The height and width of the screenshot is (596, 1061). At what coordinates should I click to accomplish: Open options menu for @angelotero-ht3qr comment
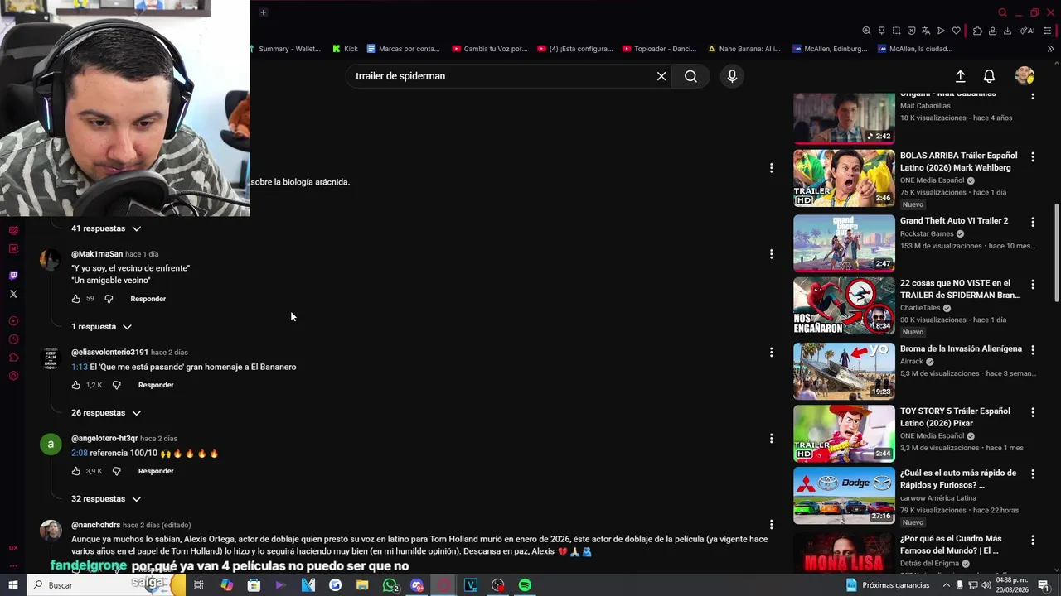(771, 439)
